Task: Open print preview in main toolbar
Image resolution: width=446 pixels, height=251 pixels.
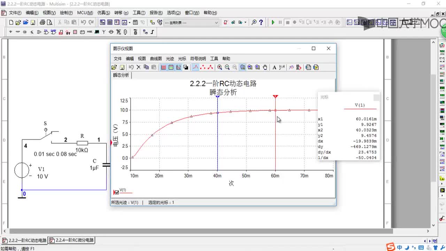Action: (49, 22)
